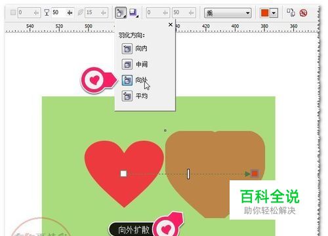Click the stretch field's slider button

(x=192, y=12)
